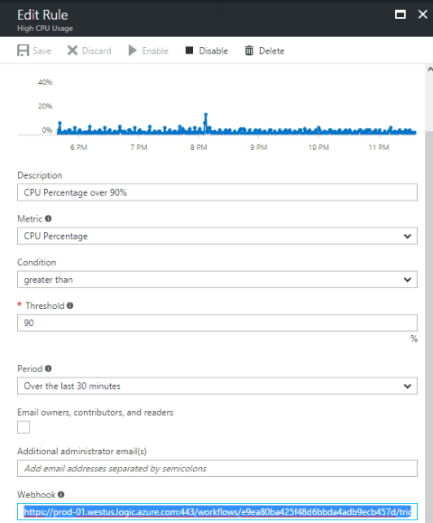Open the Metric dropdown showing CPU Percentage
Viewport: 433px width, 523px height.
[217, 236]
